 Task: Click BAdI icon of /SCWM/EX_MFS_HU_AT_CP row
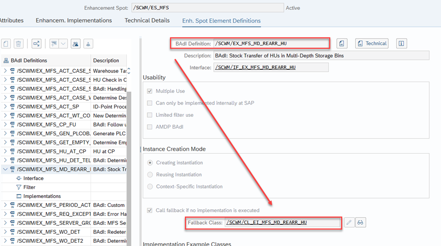tap(12, 151)
